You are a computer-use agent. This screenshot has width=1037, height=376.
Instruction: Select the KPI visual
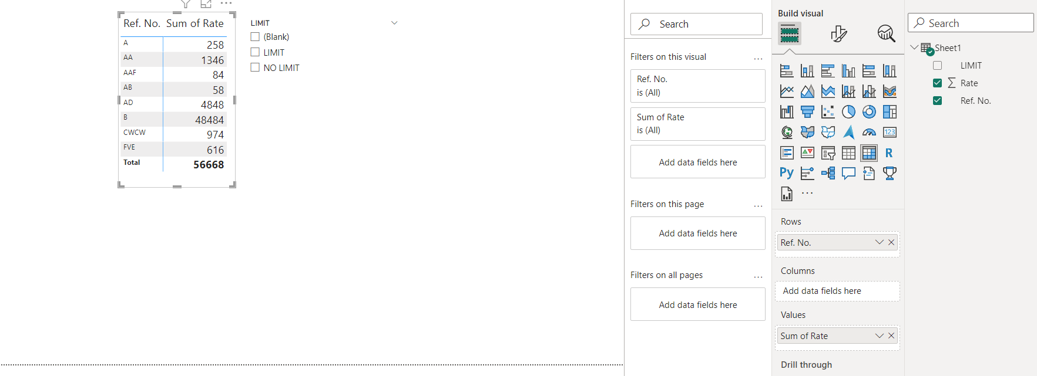[x=807, y=153]
